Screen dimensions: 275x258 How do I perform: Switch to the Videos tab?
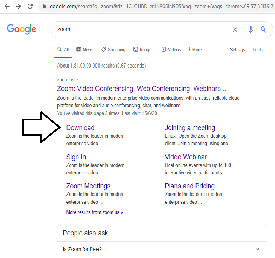pos(171,50)
